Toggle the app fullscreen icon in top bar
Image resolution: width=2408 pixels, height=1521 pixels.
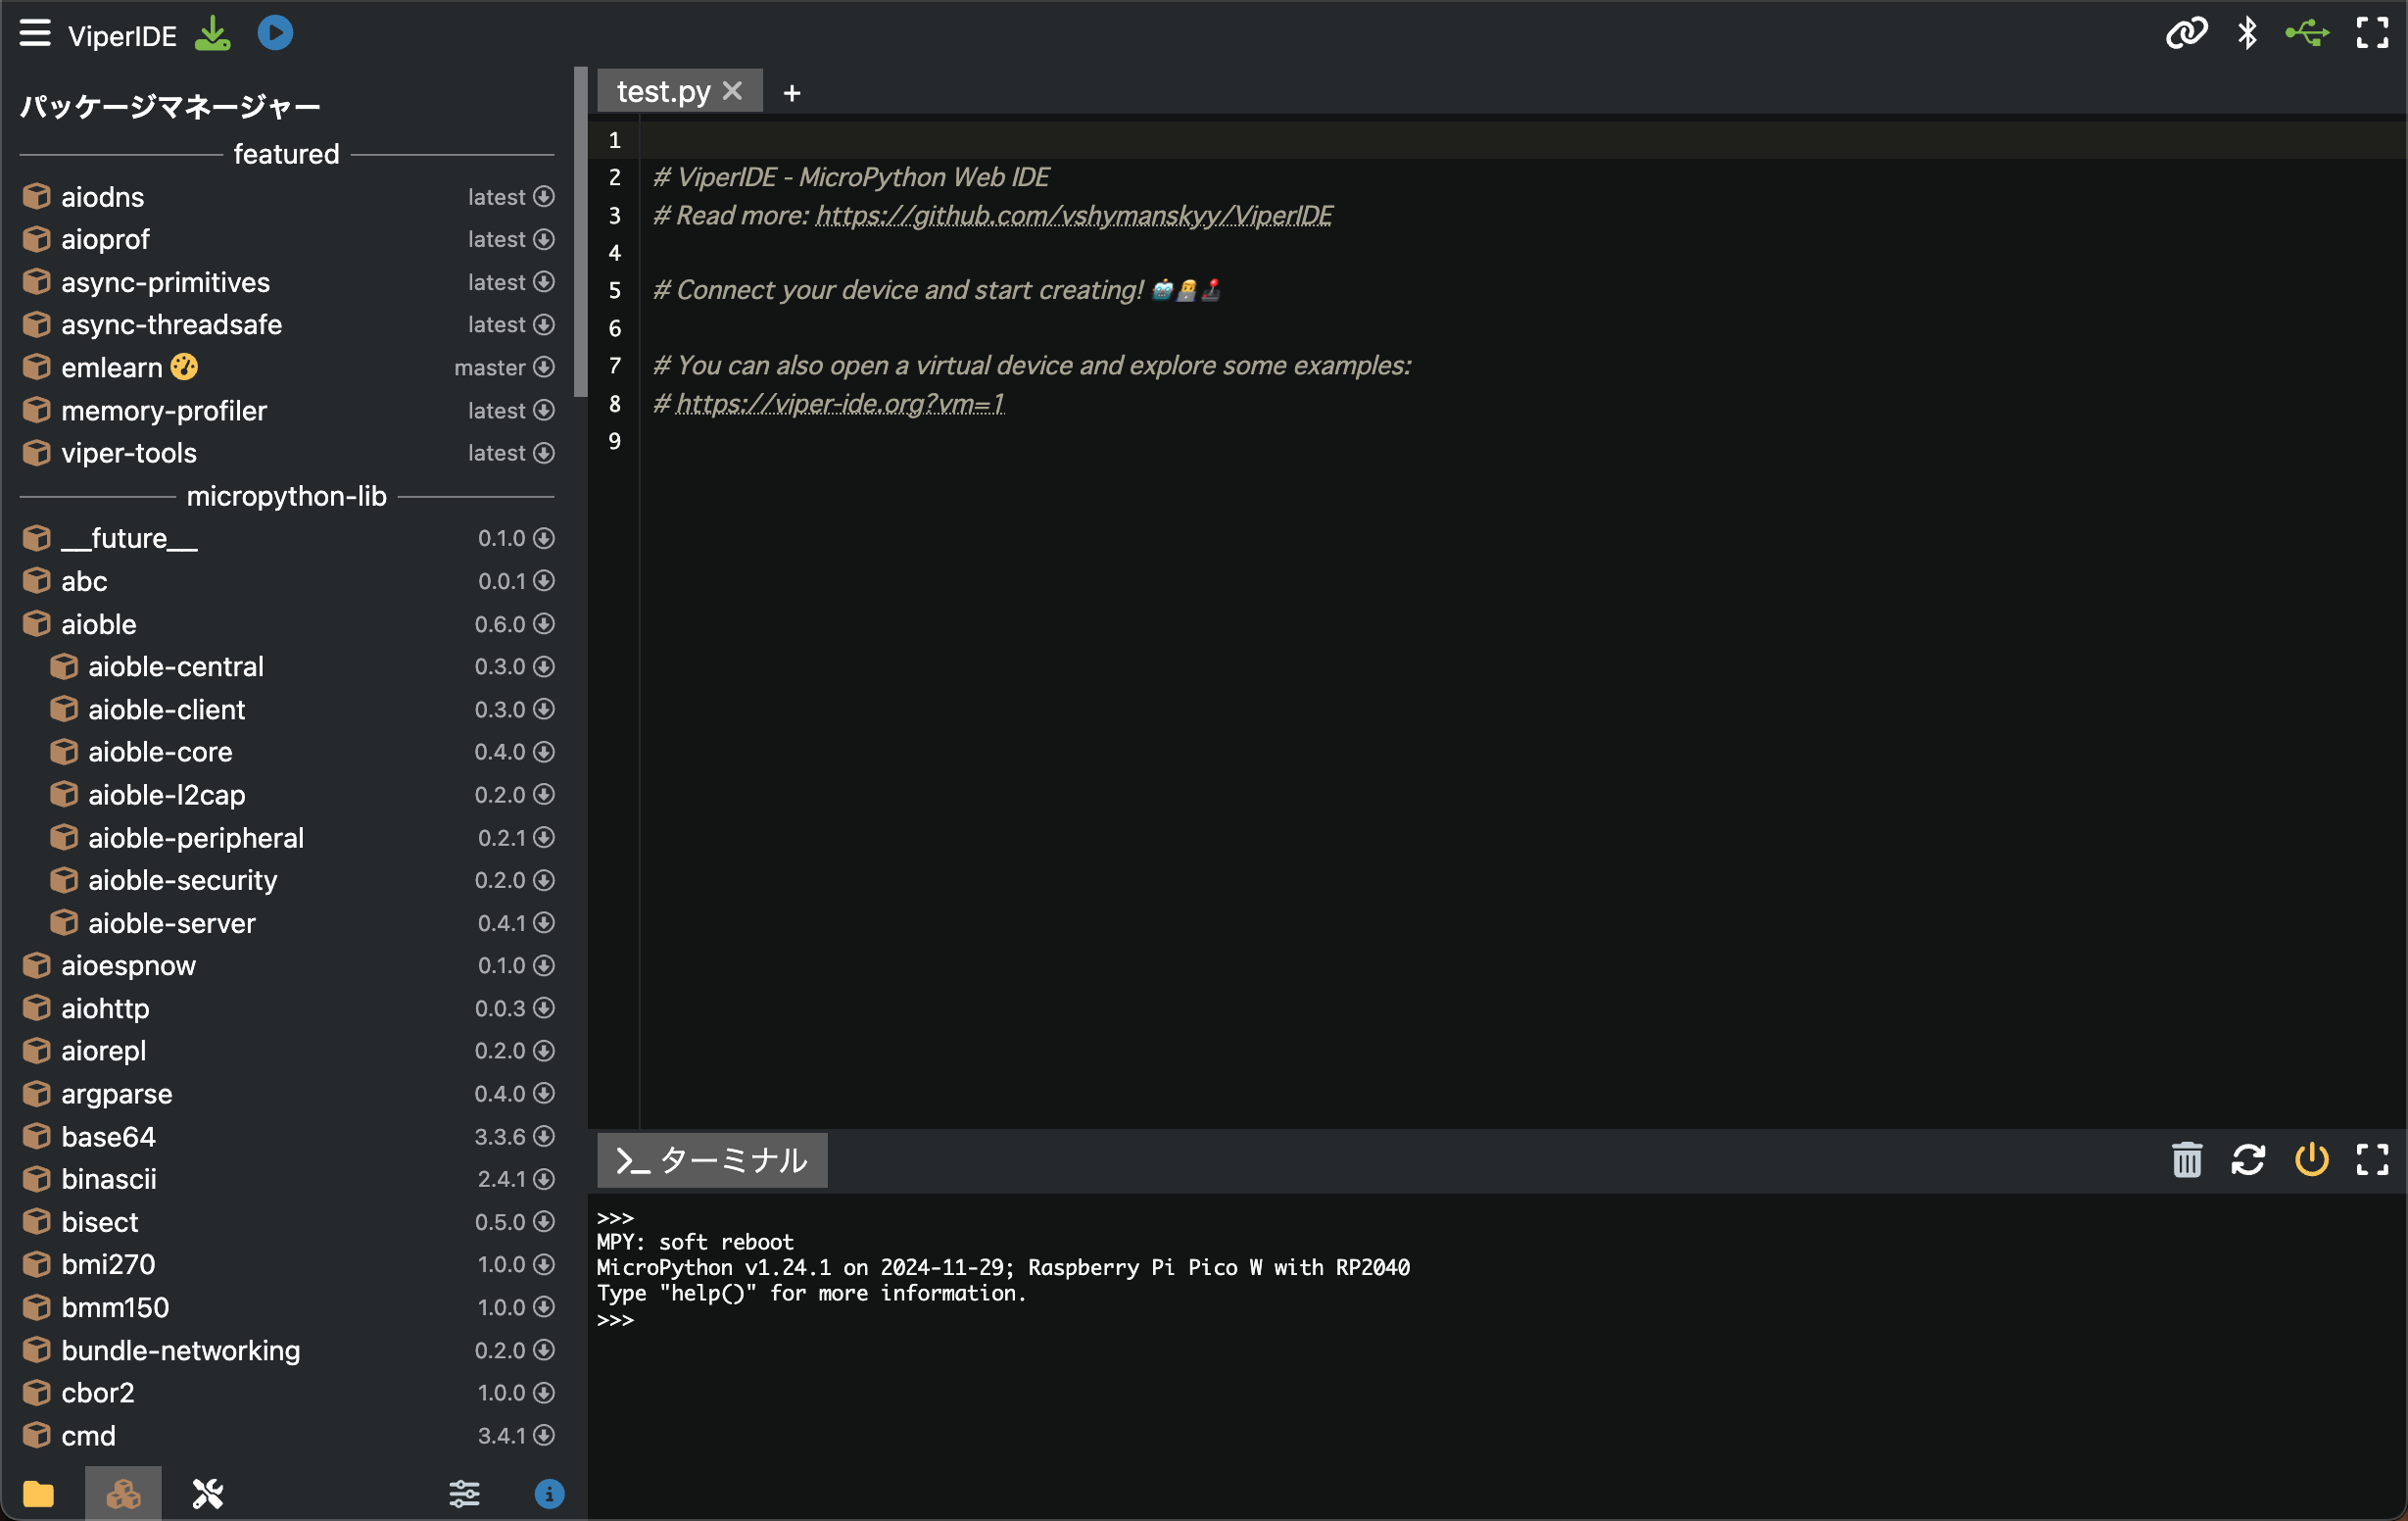(x=2372, y=34)
